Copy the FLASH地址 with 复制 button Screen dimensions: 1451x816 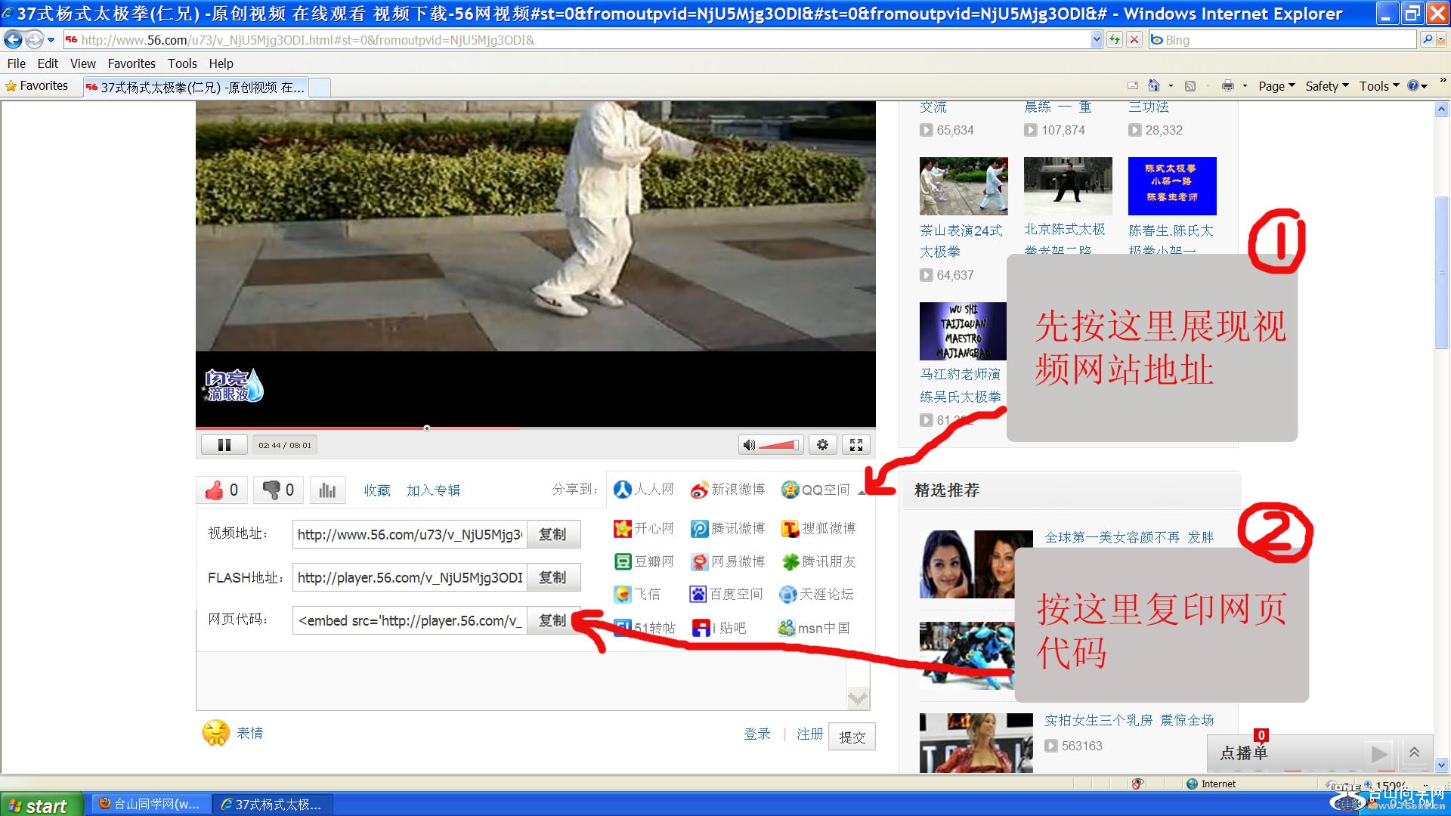tap(553, 577)
